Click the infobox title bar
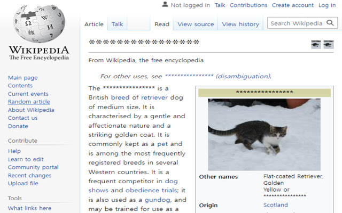 click(x=265, y=93)
